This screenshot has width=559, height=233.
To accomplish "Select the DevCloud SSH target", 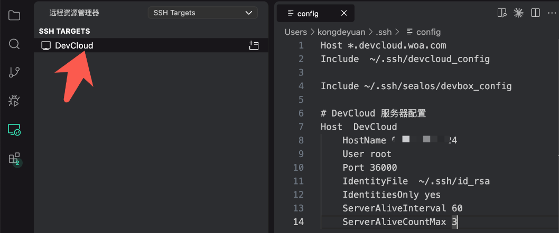I will tap(74, 46).
